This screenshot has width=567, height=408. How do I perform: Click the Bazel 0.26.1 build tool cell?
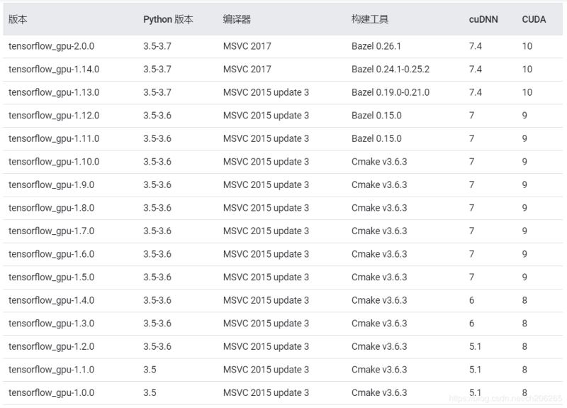click(376, 46)
